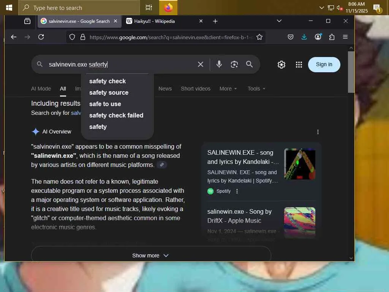Click the taskbar search box
Viewport: 389px width, 292px height.
tap(79, 8)
